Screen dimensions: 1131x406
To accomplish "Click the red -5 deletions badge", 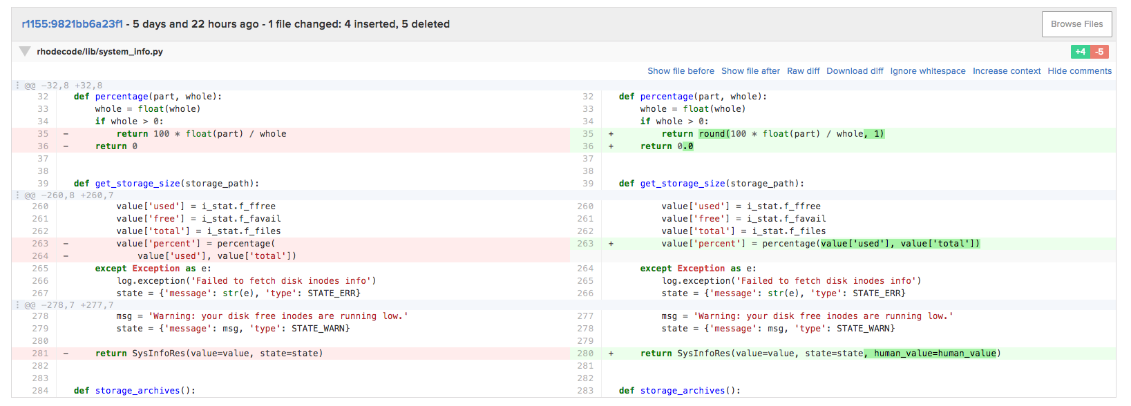I will click(1099, 52).
